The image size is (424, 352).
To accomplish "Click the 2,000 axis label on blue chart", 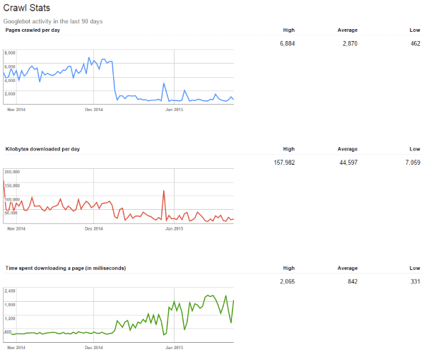I will tap(10, 94).
